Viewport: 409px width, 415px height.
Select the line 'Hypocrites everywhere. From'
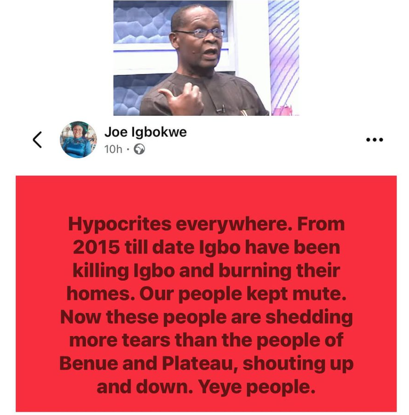206,224
